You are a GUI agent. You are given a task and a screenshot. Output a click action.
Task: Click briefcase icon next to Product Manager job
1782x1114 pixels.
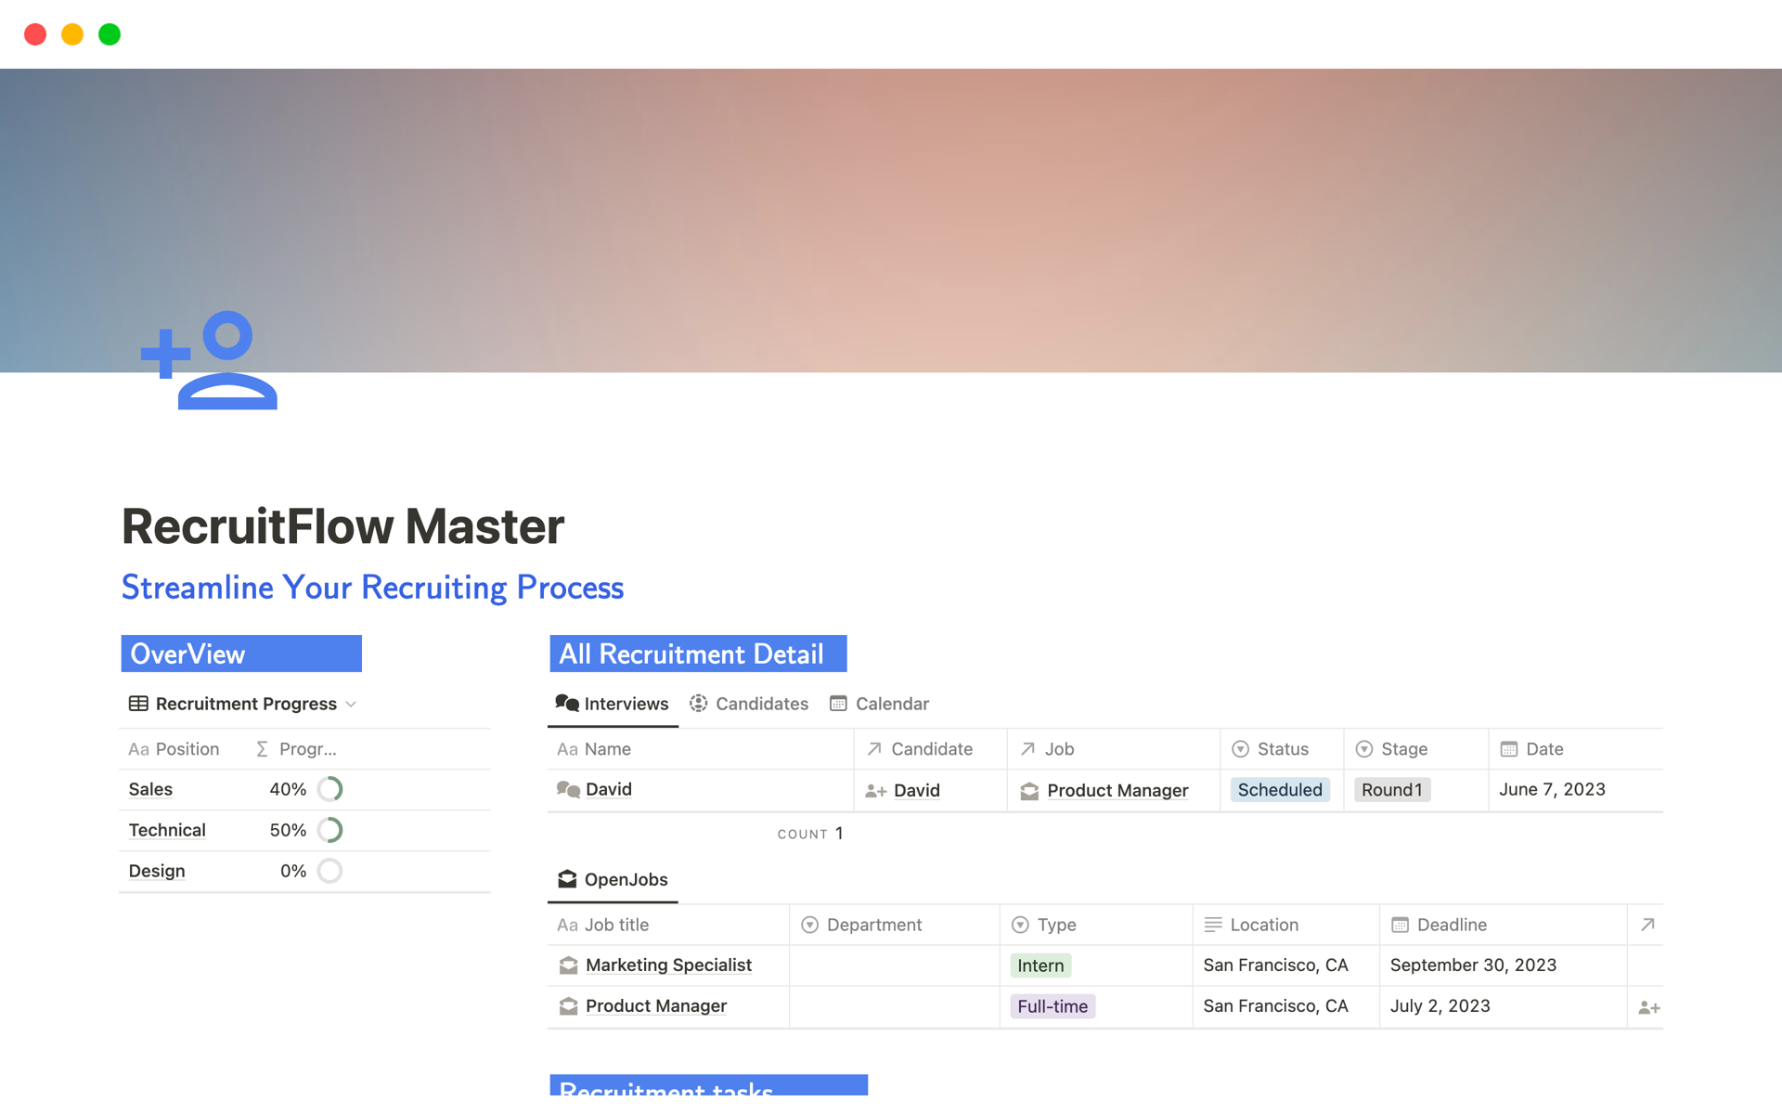(1029, 792)
